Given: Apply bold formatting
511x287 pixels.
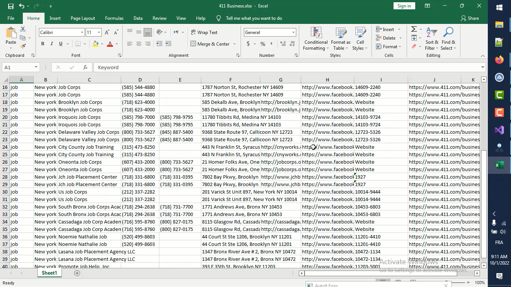Looking at the screenshot, I should [x=42, y=44].
